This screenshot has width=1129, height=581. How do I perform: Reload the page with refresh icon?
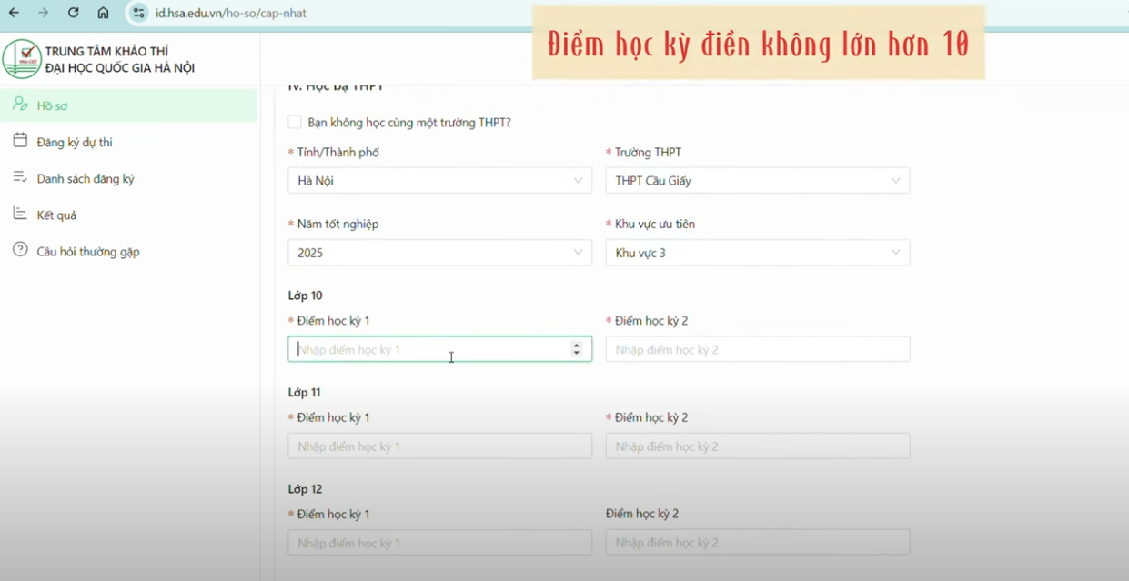(x=73, y=13)
